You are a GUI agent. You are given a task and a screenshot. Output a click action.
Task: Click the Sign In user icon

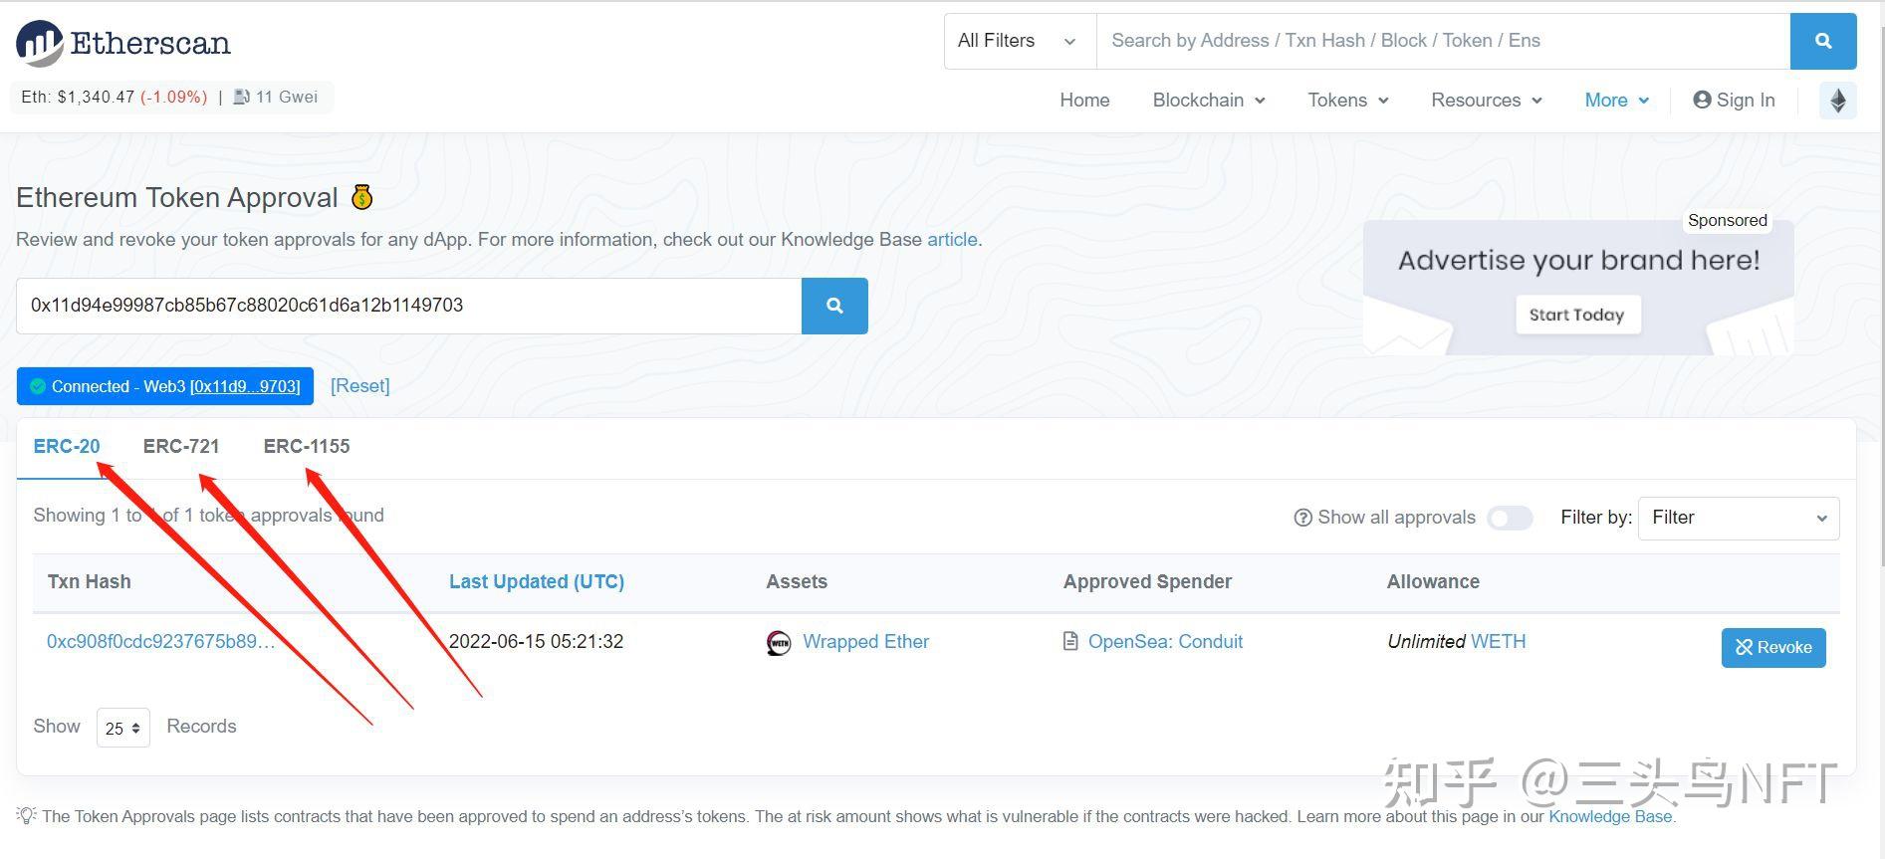pos(1702,100)
